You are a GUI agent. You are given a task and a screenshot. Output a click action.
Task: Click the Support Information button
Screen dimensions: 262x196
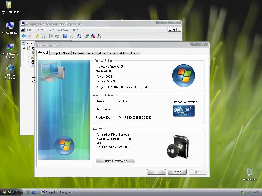[115, 161]
